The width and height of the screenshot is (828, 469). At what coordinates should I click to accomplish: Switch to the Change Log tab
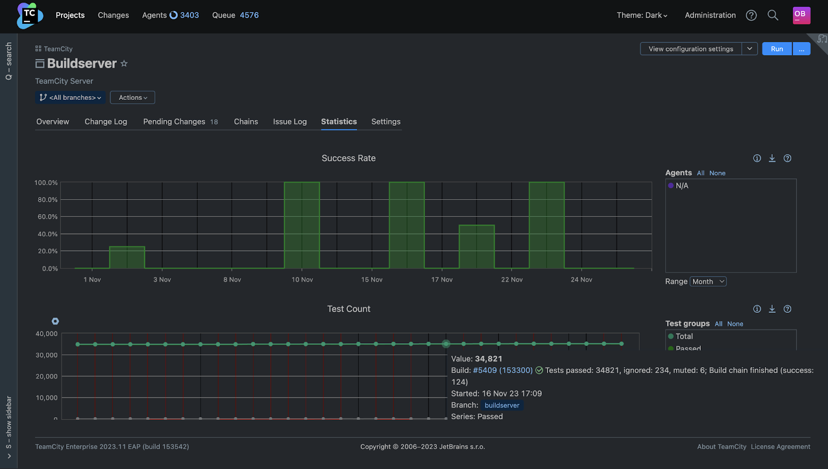[106, 122]
